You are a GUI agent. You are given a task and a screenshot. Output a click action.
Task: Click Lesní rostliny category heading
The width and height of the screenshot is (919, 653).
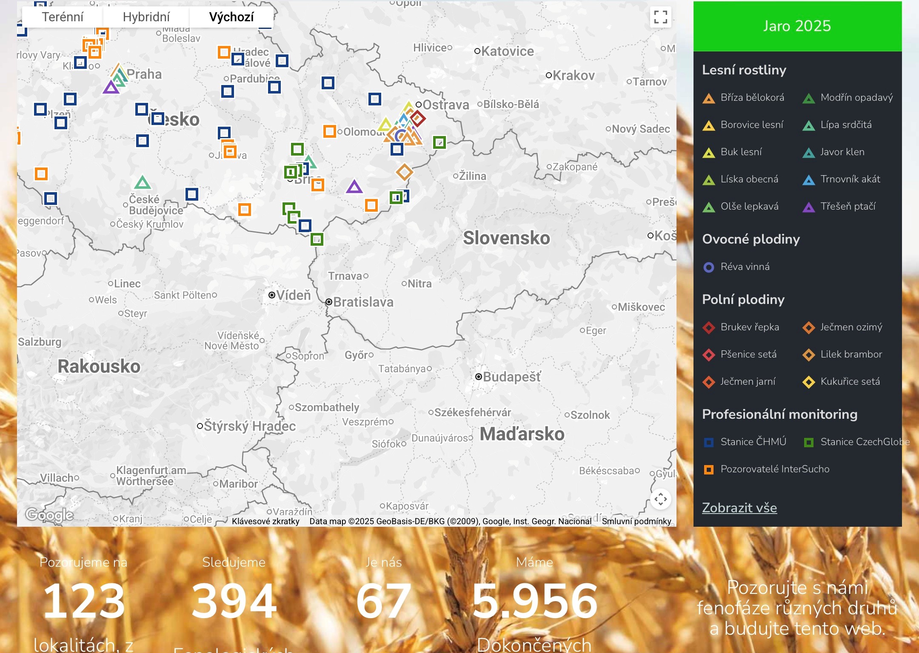coord(744,70)
